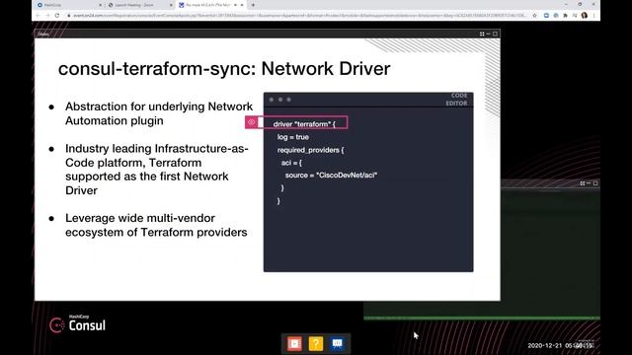Viewport: 632px width, 355px height.
Task: Open the media player widget in dock
Action: (294, 344)
